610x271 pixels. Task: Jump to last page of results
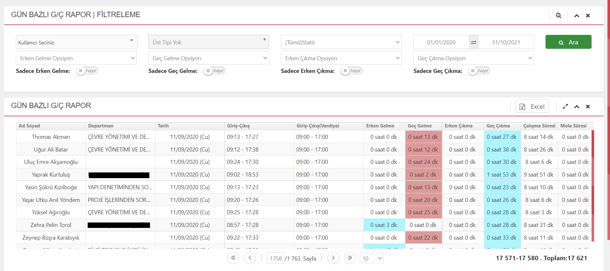coord(350,258)
